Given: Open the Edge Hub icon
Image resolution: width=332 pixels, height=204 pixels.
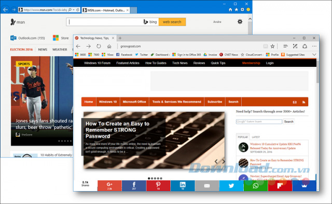Looking at the screenshot, I should coord(285,46).
